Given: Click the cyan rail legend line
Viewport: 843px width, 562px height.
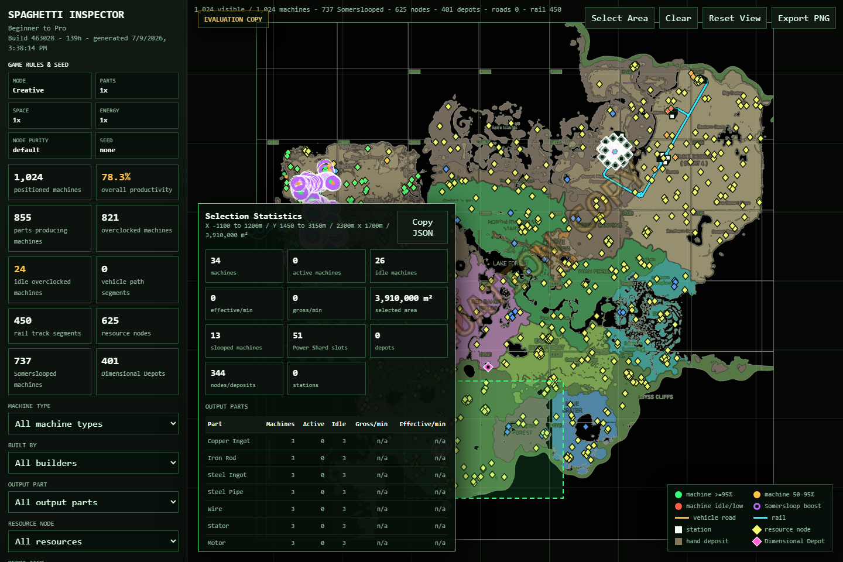Looking at the screenshot, I should [x=760, y=518].
